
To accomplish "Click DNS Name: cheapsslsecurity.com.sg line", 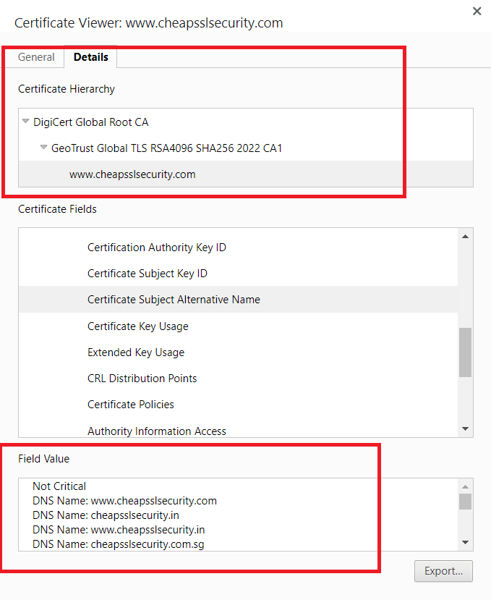I will pyautogui.click(x=119, y=544).
